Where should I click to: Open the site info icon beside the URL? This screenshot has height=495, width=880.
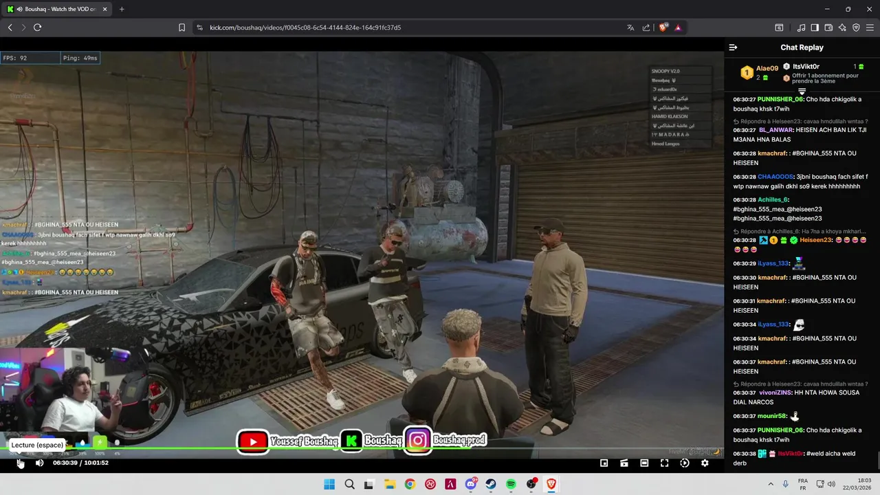[x=199, y=27]
